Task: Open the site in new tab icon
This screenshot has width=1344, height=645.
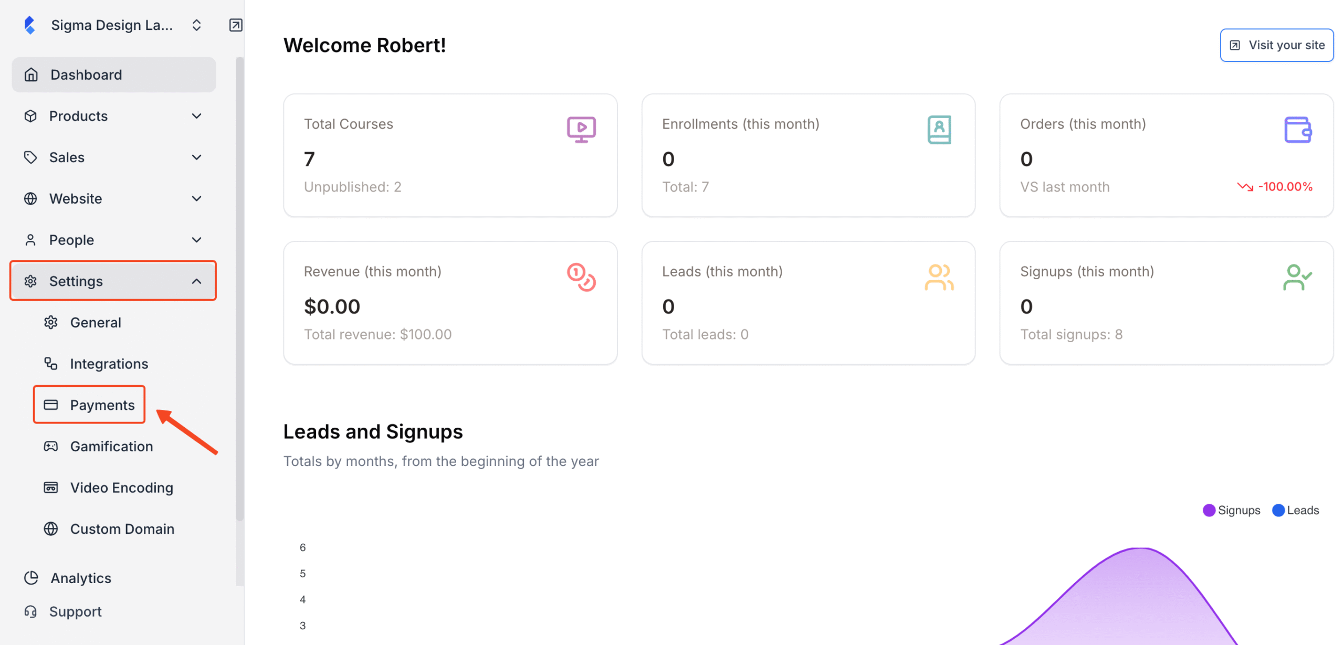Action: [235, 25]
